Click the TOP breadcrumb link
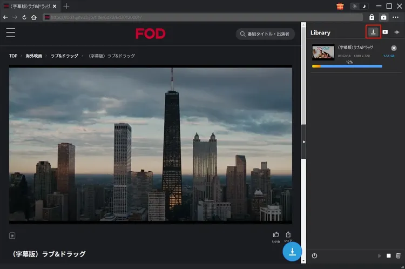405x269 pixels. point(13,56)
